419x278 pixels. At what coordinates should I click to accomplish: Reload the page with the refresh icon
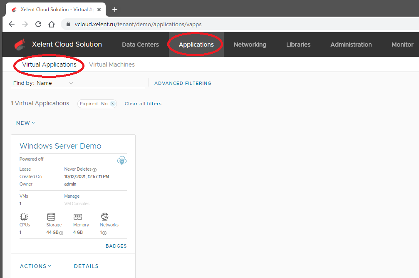(38, 24)
